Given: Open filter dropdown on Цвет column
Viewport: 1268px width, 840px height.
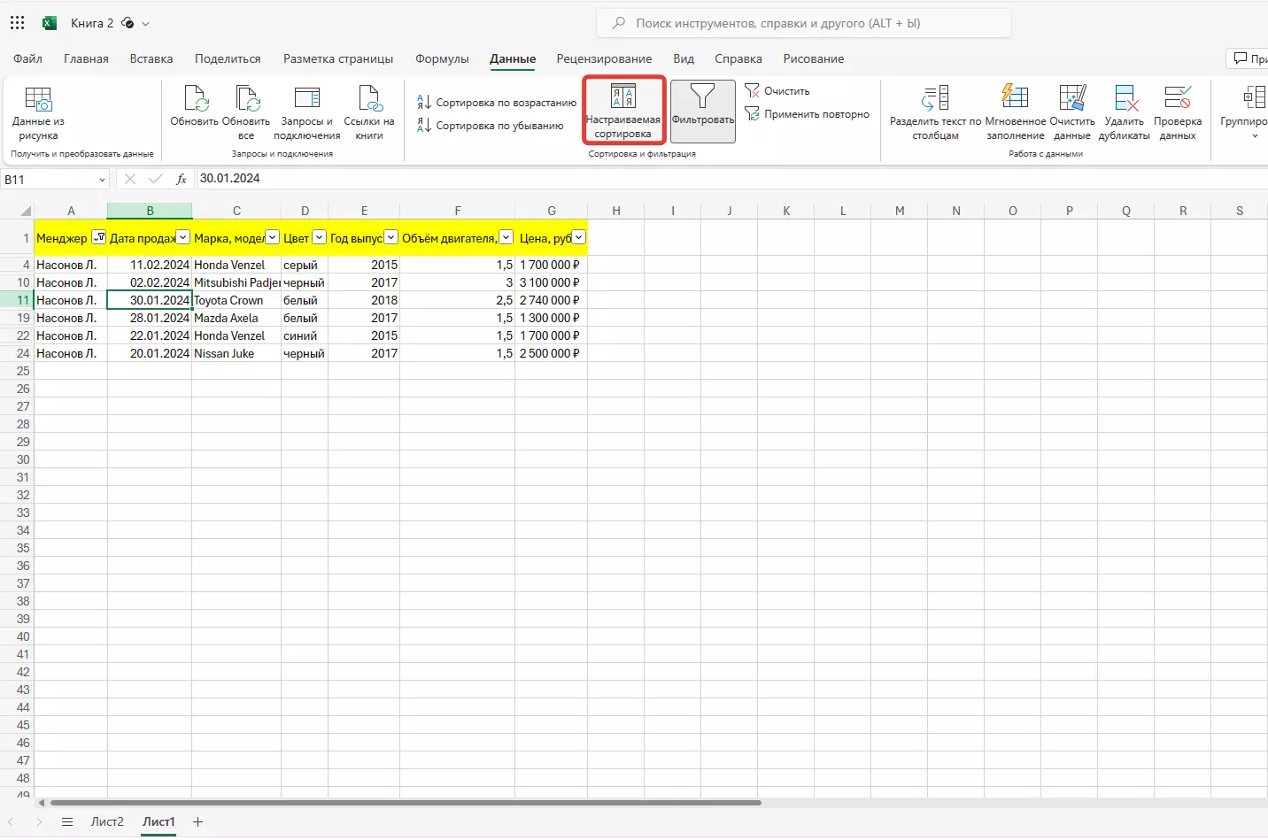Looking at the screenshot, I should (319, 237).
